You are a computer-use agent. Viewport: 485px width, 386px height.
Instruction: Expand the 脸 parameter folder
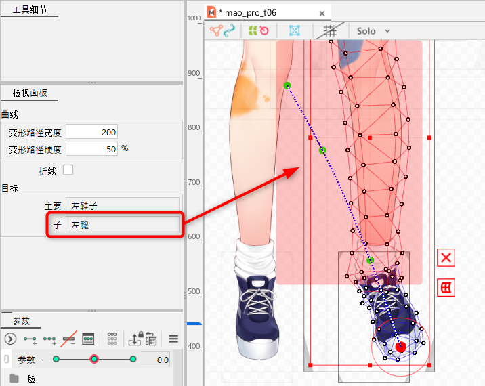tap(14, 379)
